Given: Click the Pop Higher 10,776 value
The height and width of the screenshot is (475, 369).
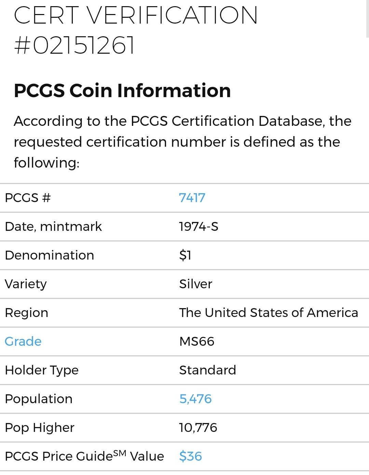Looking at the screenshot, I should click(198, 428).
